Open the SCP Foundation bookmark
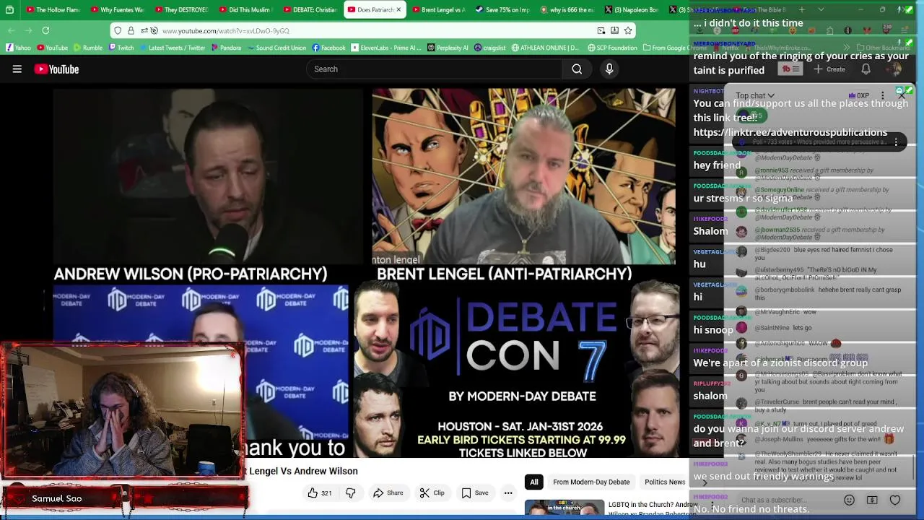 [x=612, y=48]
